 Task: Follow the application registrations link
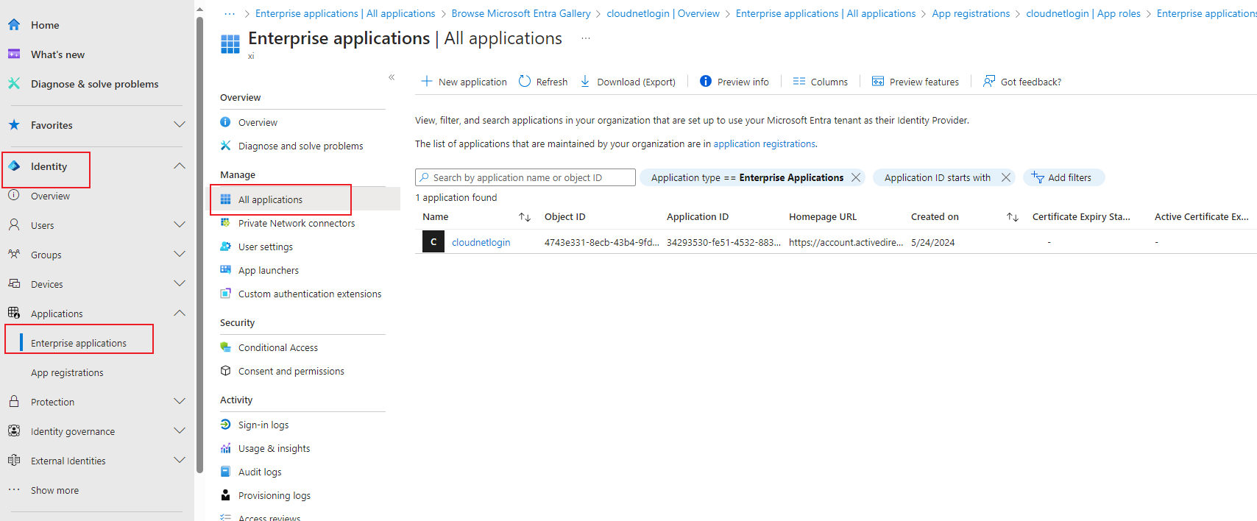coord(764,144)
